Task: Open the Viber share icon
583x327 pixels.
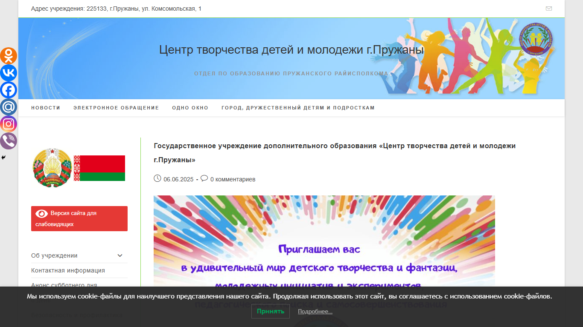Action: click(9, 141)
